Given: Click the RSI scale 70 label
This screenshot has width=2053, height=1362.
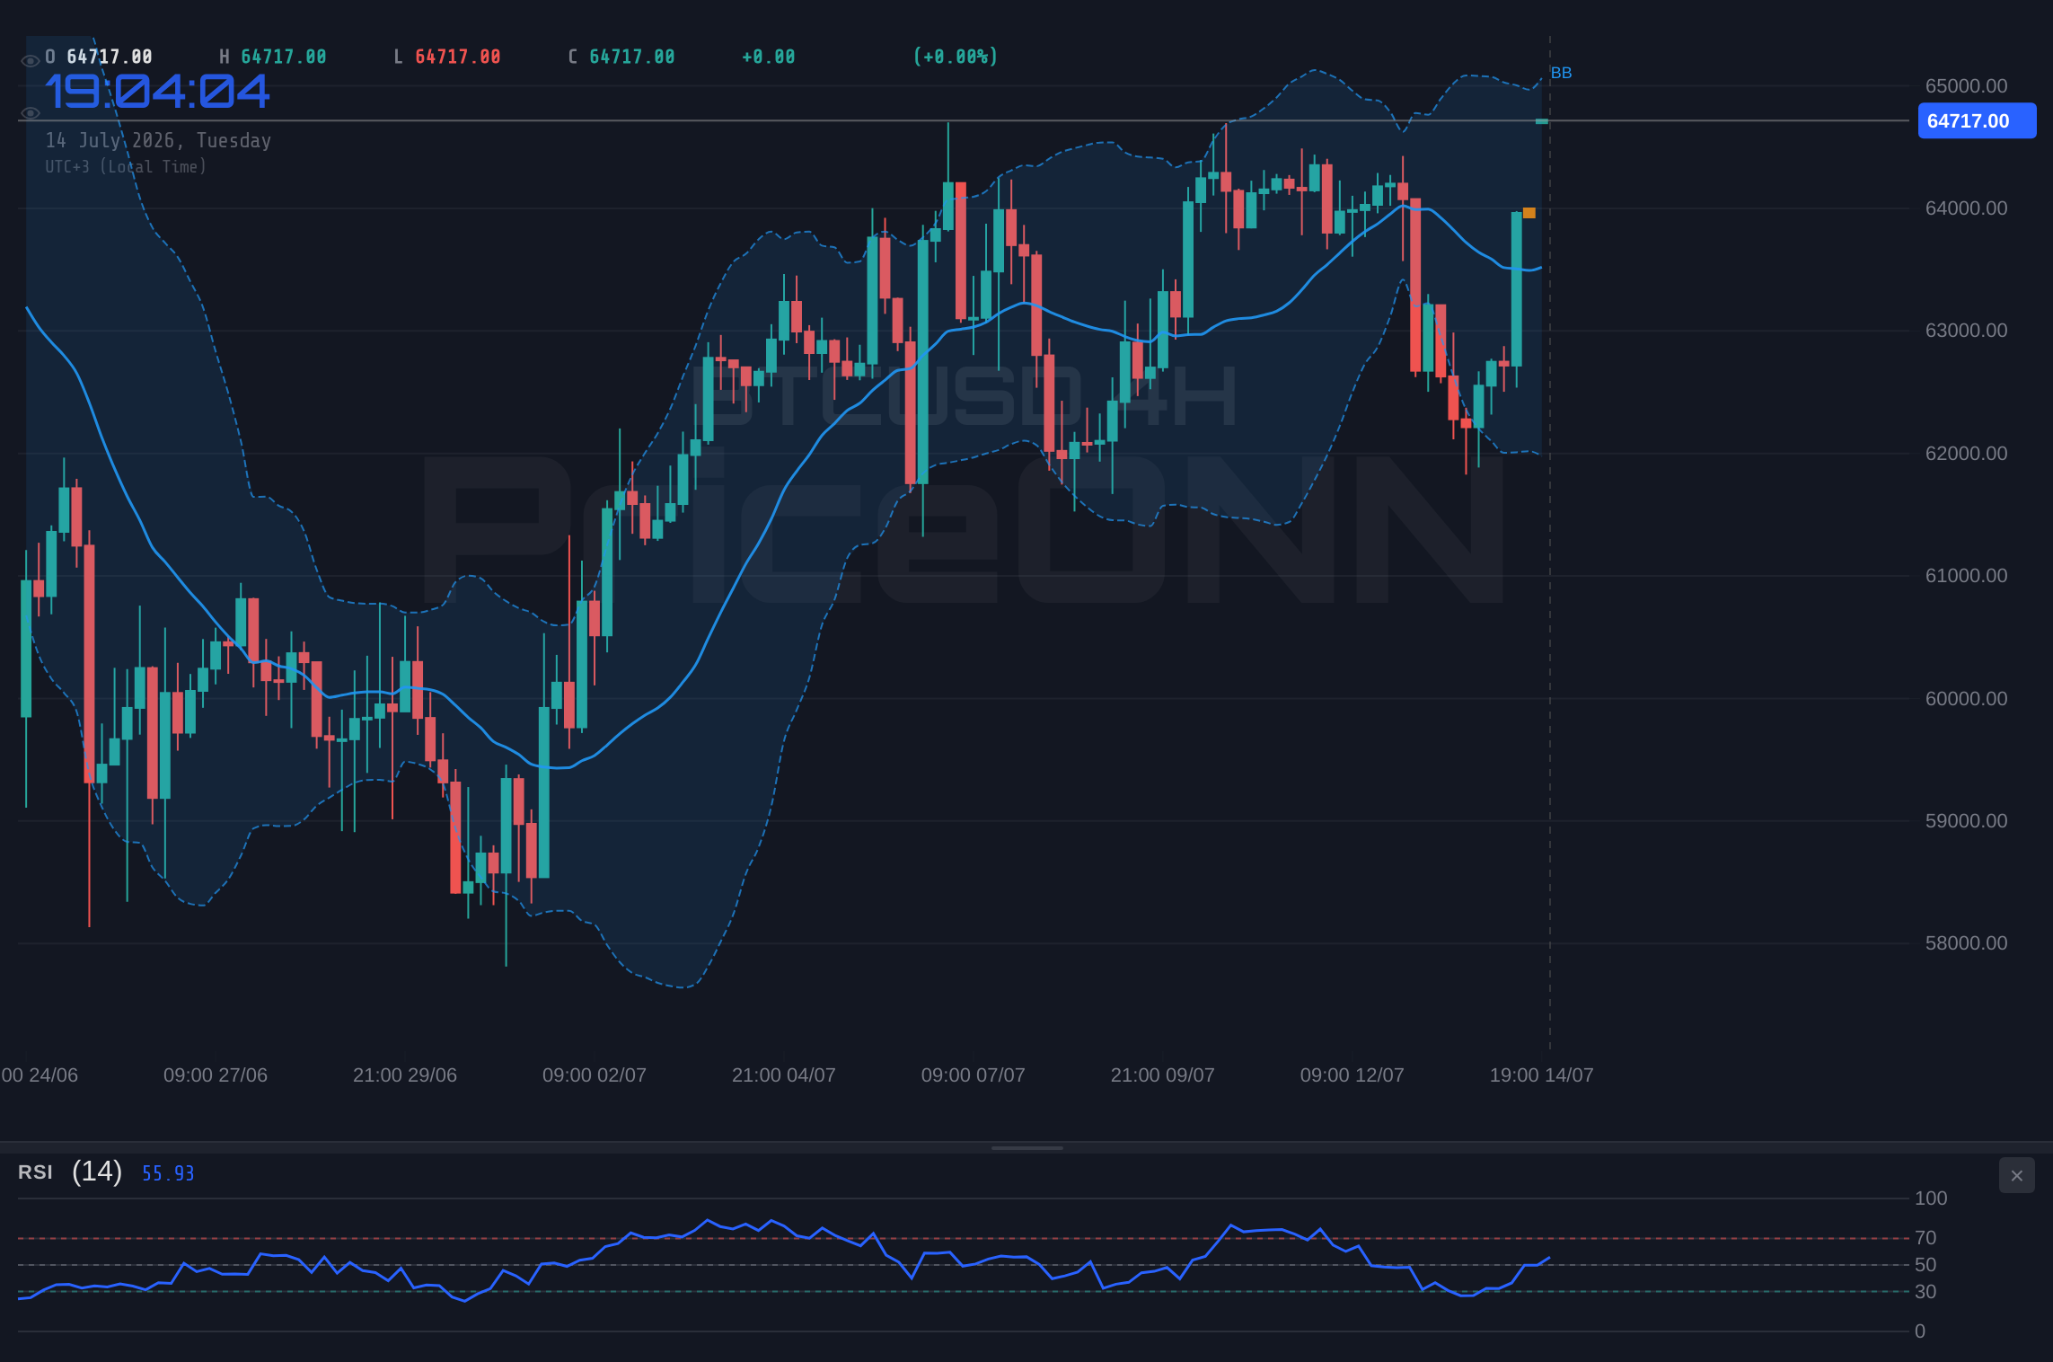Looking at the screenshot, I should [x=1925, y=1238].
